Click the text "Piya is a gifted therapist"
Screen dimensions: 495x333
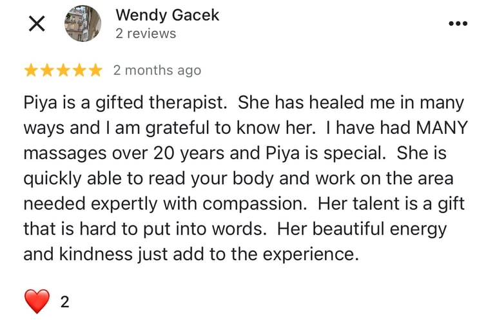[x=125, y=103]
